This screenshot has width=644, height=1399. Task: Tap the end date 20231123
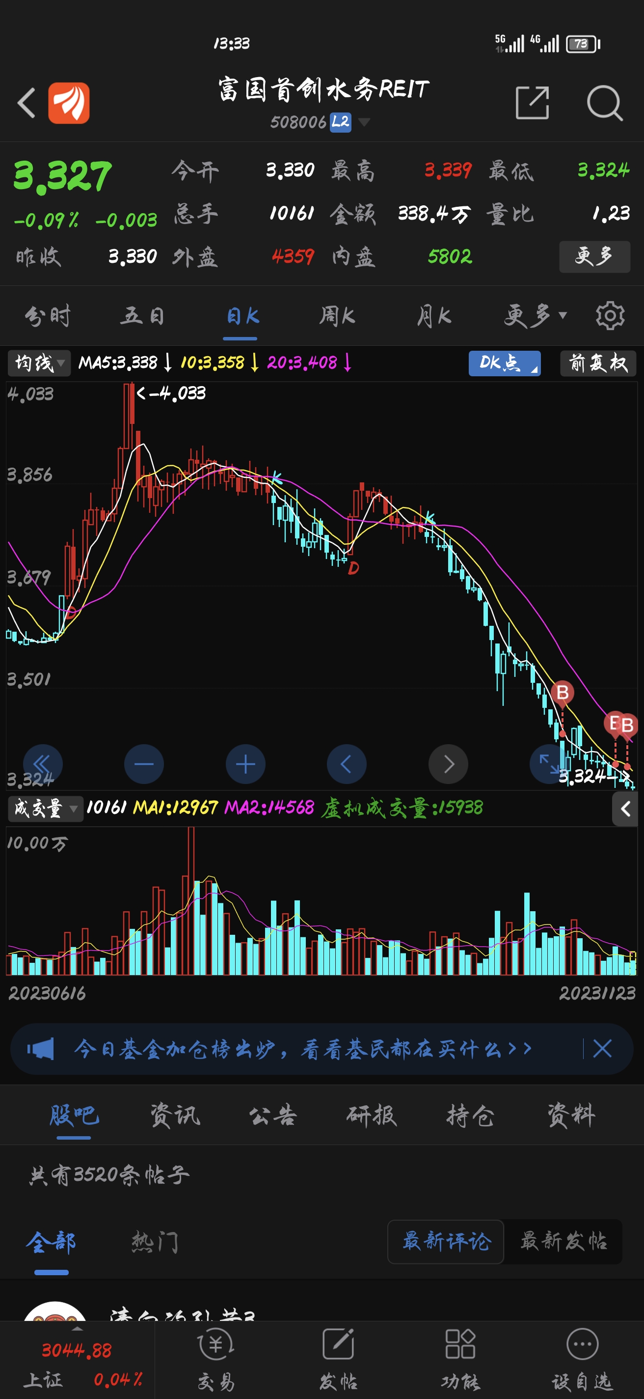coord(597,993)
